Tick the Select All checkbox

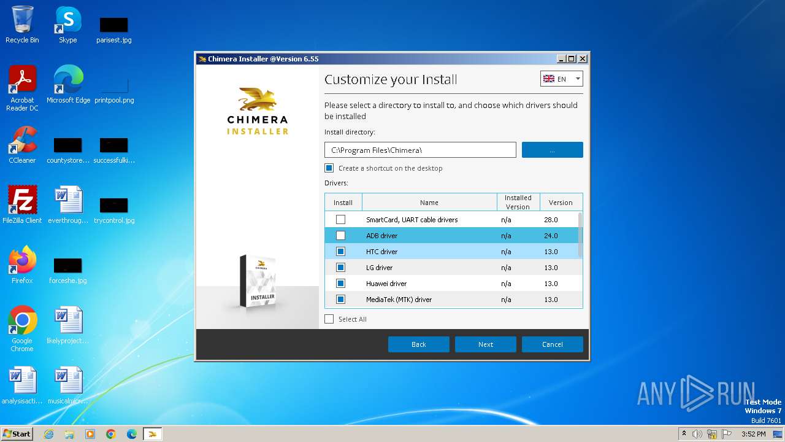coord(329,319)
